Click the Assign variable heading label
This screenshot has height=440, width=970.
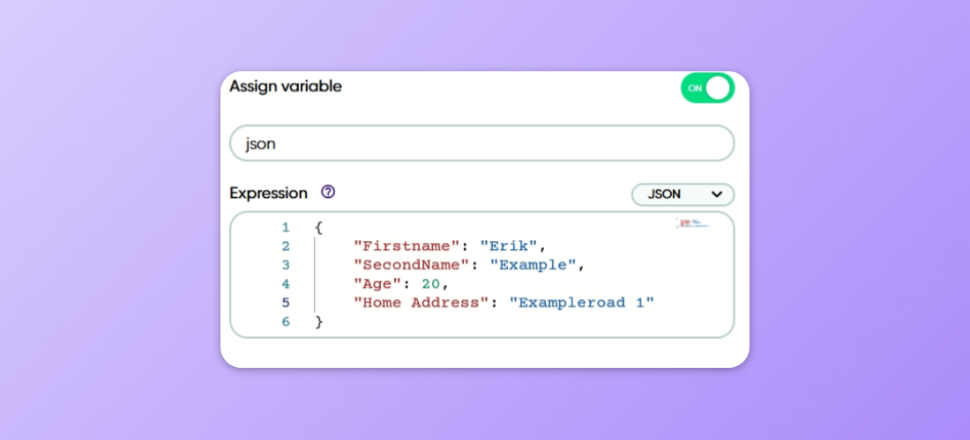point(286,86)
